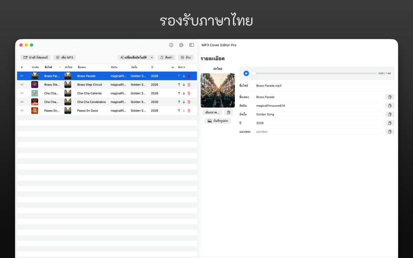Move Brass Step Circuit row up
Image resolution: width=413 pixels, height=258 pixels.
point(179,85)
